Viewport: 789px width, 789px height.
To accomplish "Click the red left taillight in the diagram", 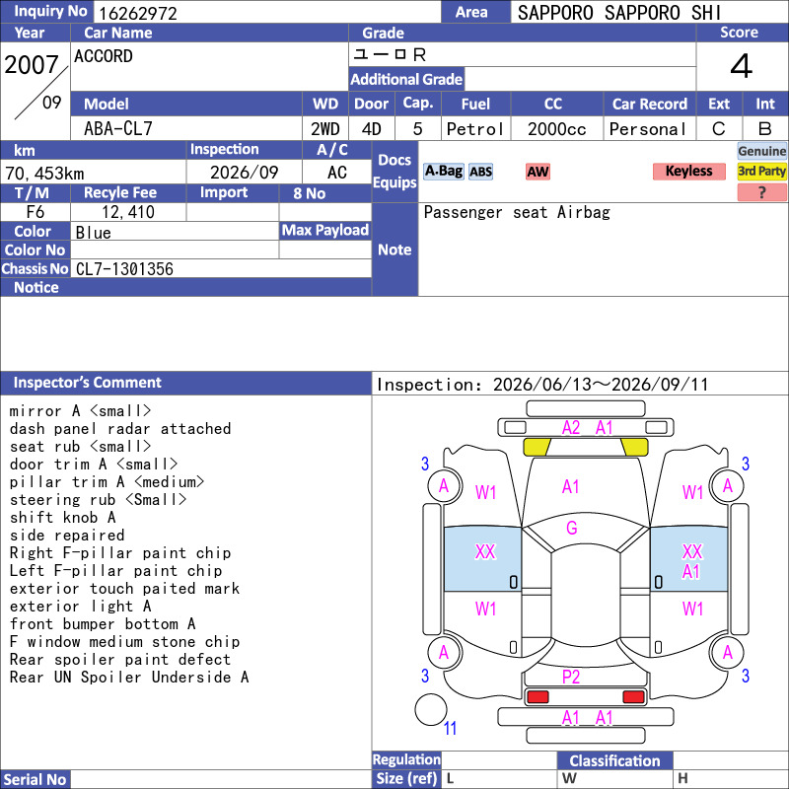I will click(538, 697).
